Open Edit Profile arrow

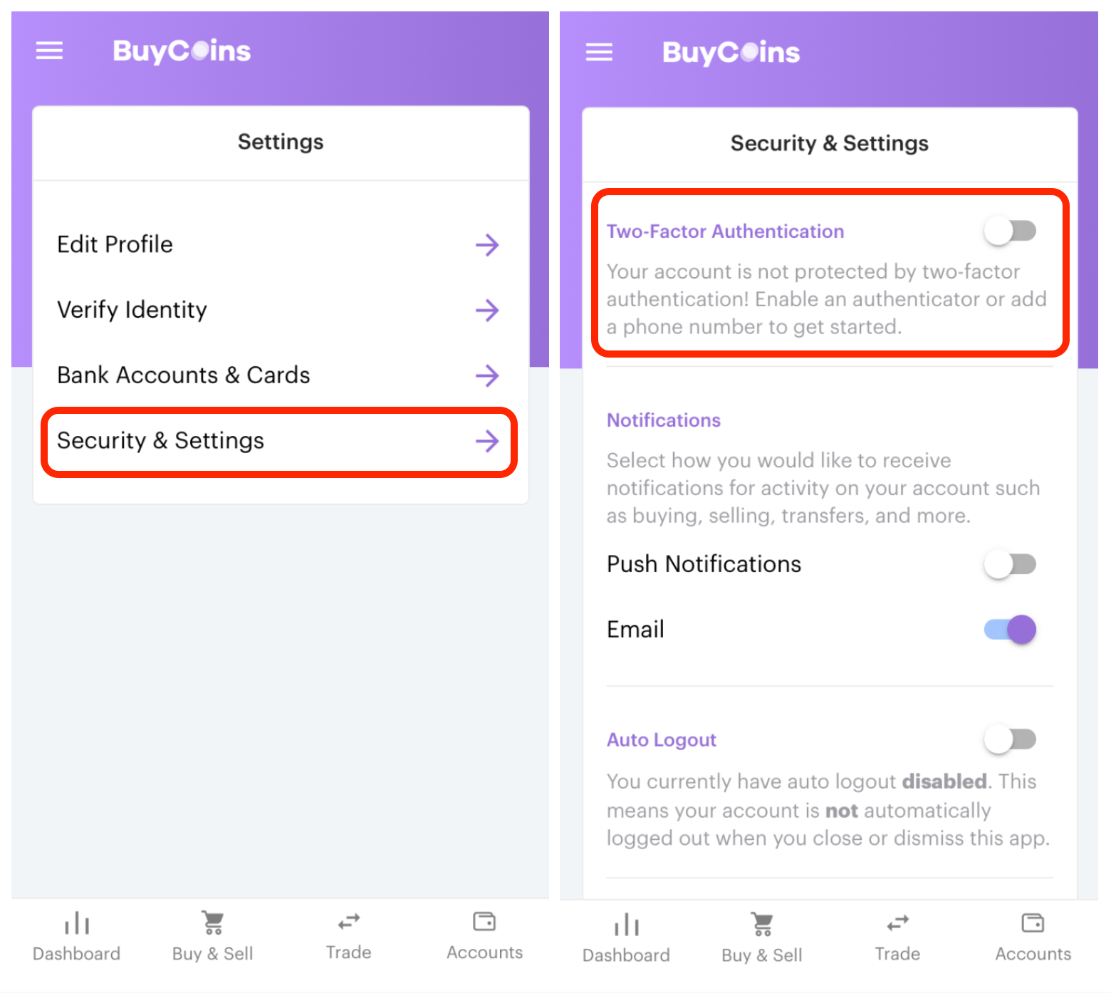[x=487, y=245]
